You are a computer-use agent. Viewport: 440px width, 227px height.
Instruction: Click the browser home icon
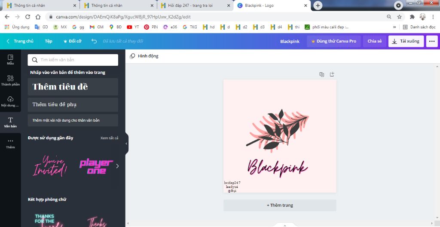[38, 17]
